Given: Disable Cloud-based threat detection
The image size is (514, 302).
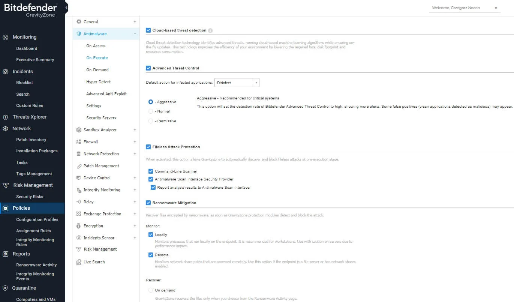Looking at the screenshot, I should (148, 30).
